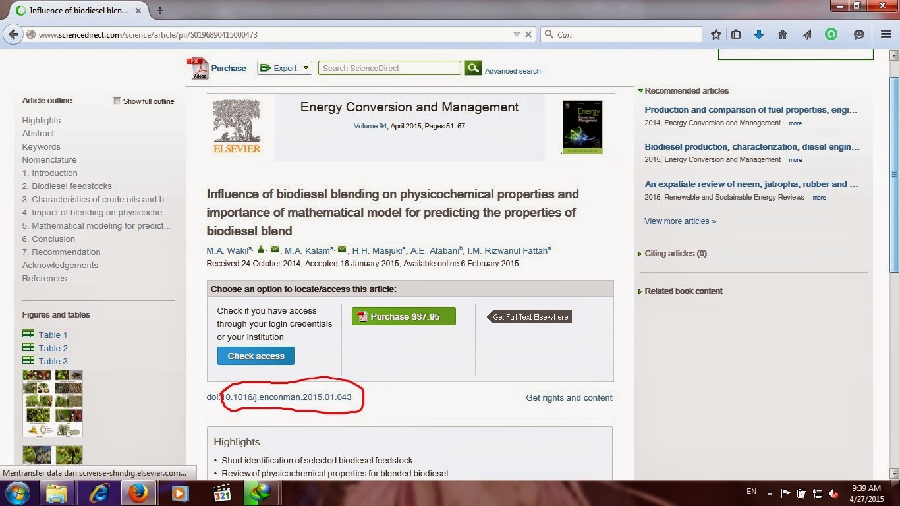This screenshot has height=506, width=900.
Task: Click the author person icon beside M.A. Wakil
Action: point(261,249)
